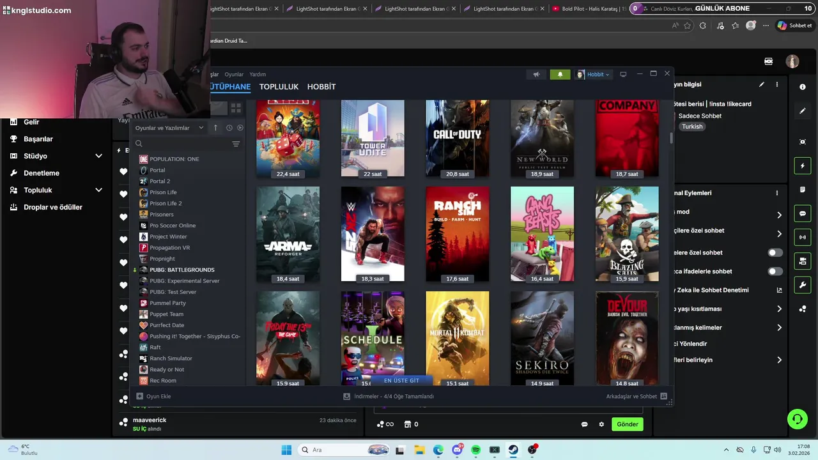Click the Steam announcements megaphone icon
The height and width of the screenshot is (460, 818).
tap(536, 74)
